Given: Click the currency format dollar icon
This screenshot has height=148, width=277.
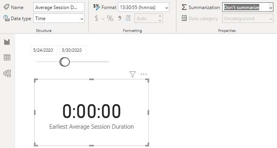Looking at the screenshot, I should point(96,18).
